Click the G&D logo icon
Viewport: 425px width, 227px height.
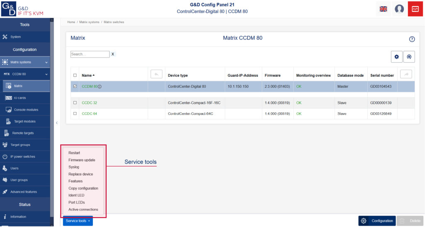(x=9, y=9)
